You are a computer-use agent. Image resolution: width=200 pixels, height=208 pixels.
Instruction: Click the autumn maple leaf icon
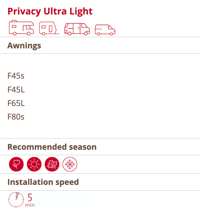tap(52, 164)
